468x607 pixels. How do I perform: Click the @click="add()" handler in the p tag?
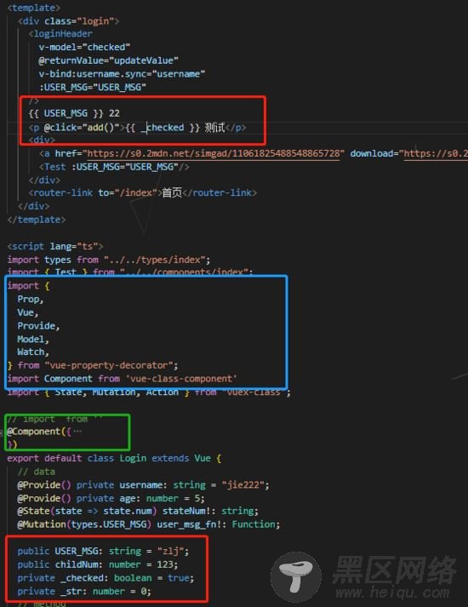click(x=82, y=128)
